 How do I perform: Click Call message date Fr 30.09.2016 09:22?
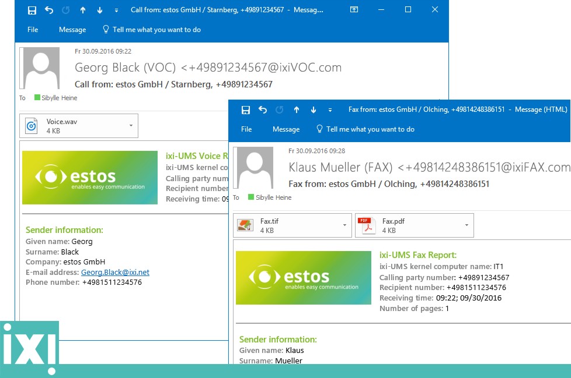(103, 52)
